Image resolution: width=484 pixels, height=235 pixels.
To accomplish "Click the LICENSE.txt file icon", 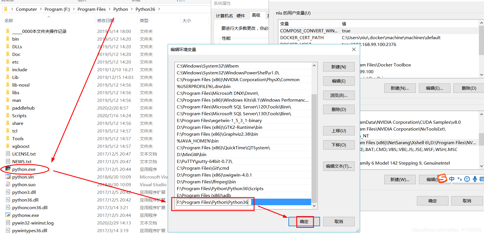I will (x=8, y=154).
